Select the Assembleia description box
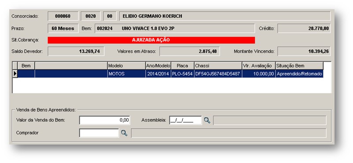Screen dimensions: 353x163 pyautogui.click(x=270, y=120)
